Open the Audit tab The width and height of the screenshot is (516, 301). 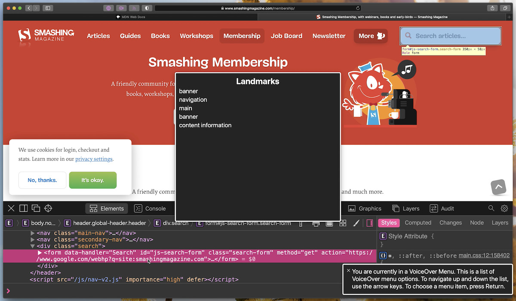click(442, 208)
